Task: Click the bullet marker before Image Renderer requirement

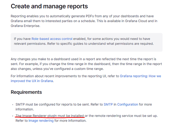Action: point(13,116)
